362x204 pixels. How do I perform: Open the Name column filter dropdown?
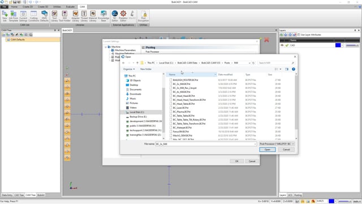215,74
